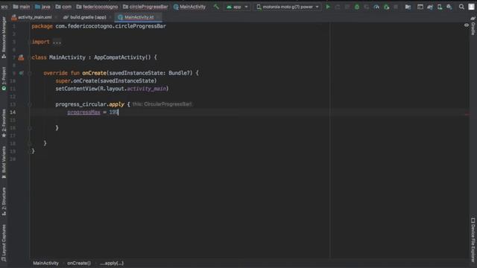
Task: Click the package name text on line 1
Action: (111, 26)
